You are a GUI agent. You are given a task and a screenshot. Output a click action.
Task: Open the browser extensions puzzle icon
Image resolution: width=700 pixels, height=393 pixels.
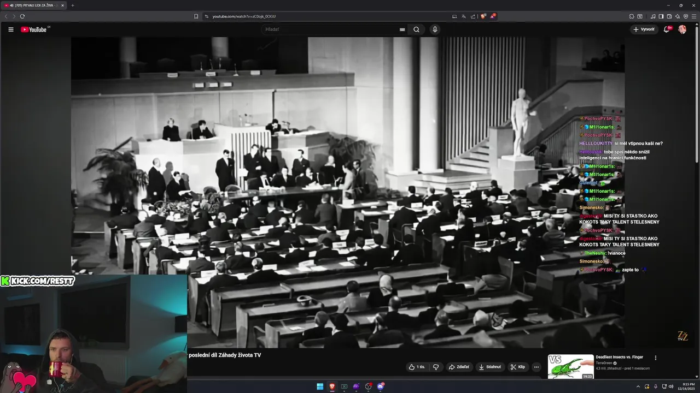(x=632, y=16)
